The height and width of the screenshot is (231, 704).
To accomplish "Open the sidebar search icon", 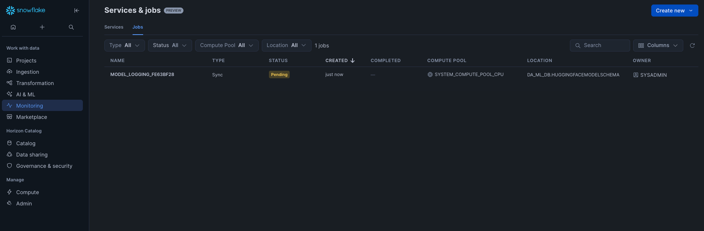I will pyautogui.click(x=71, y=27).
